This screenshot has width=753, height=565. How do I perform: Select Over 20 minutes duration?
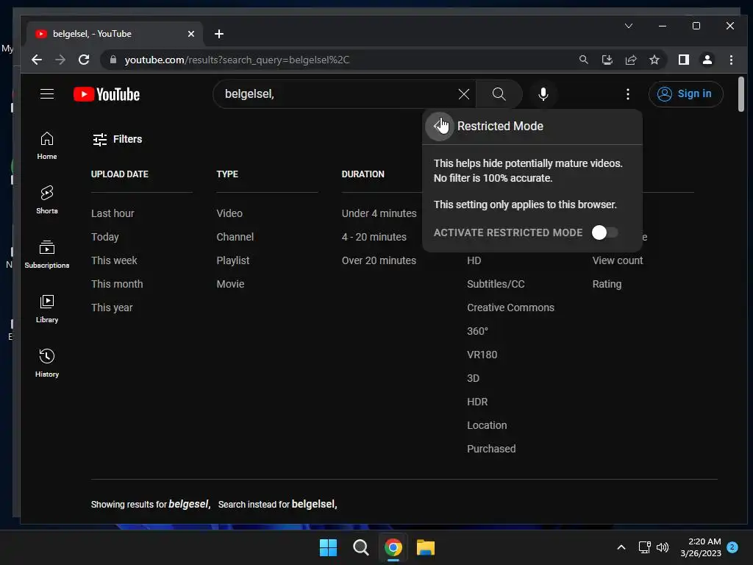tap(379, 260)
